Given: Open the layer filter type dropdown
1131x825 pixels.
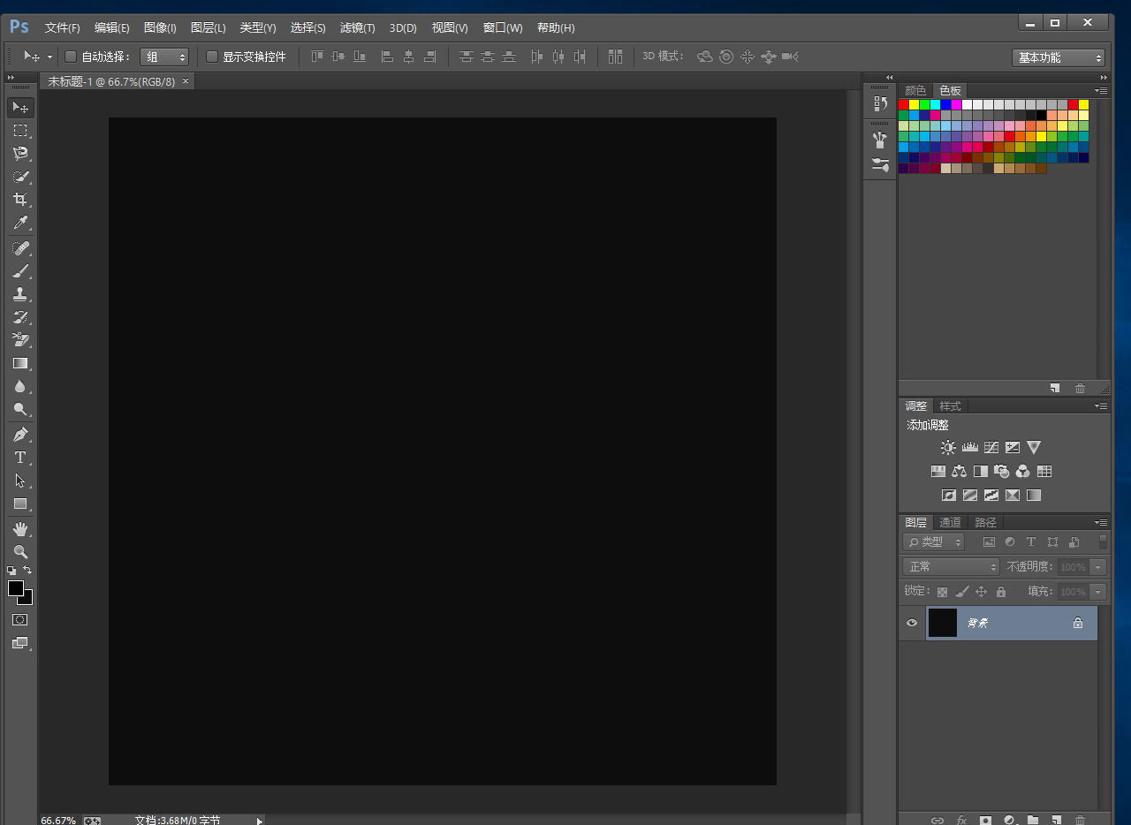Looking at the screenshot, I should (x=933, y=542).
